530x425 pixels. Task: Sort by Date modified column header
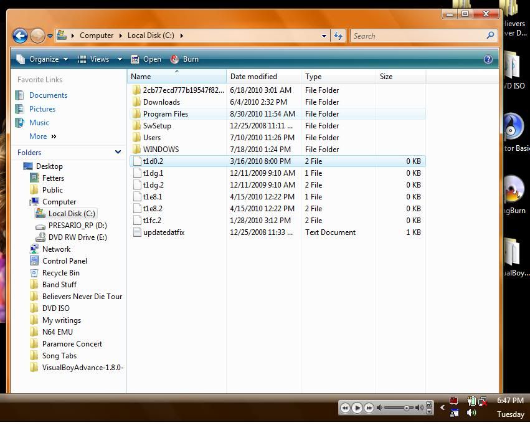click(x=263, y=77)
